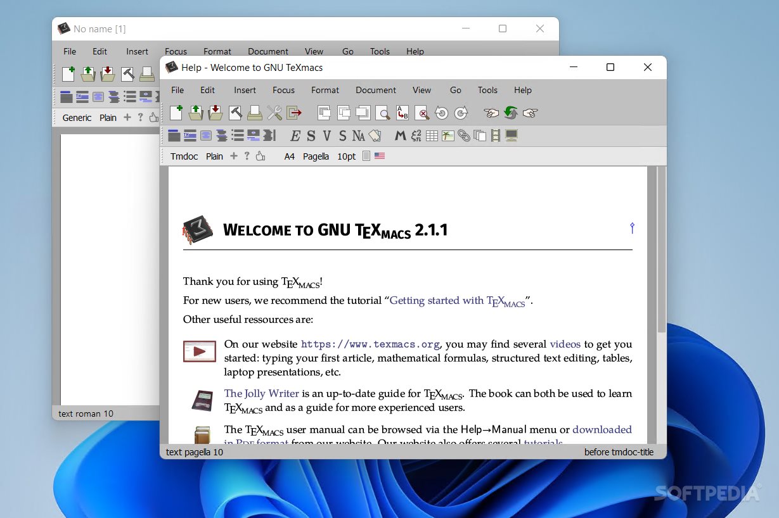Click the load file folder with green arrow in Help window
This screenshot has height=518, width=779.
(x=196, y=113)
